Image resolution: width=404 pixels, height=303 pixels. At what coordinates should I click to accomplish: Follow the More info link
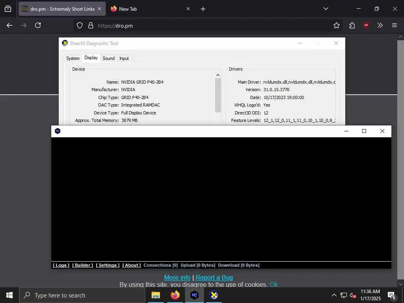click(x=177, y=277)
